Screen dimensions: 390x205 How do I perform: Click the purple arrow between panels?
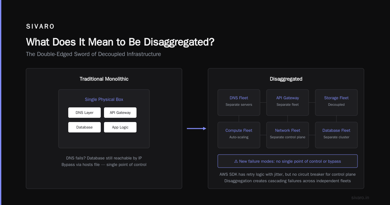197,129
